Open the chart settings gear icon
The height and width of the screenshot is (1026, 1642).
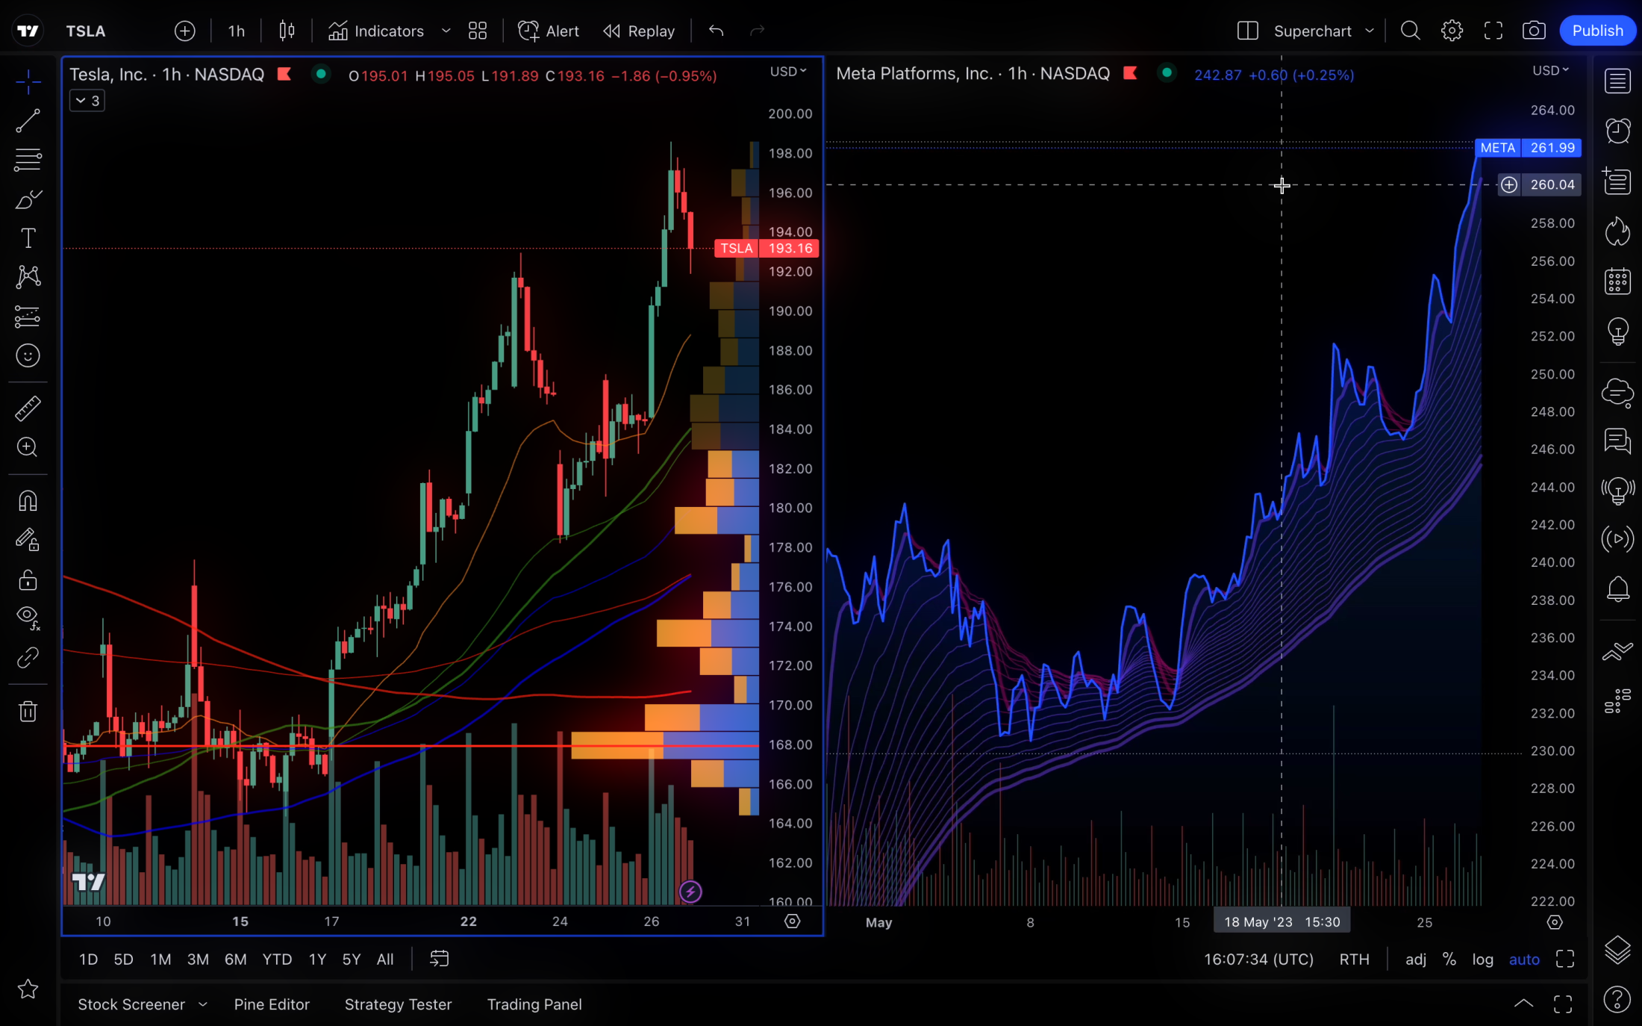[x=1452, y=31]
